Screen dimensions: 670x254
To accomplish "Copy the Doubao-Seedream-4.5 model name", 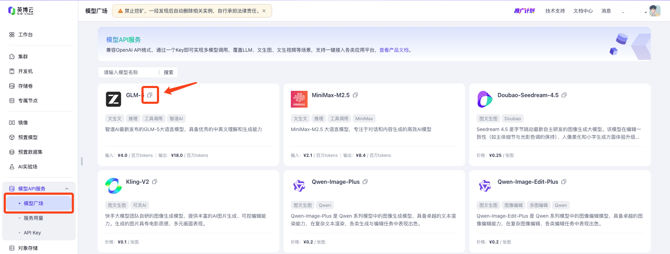I will 564,95.
